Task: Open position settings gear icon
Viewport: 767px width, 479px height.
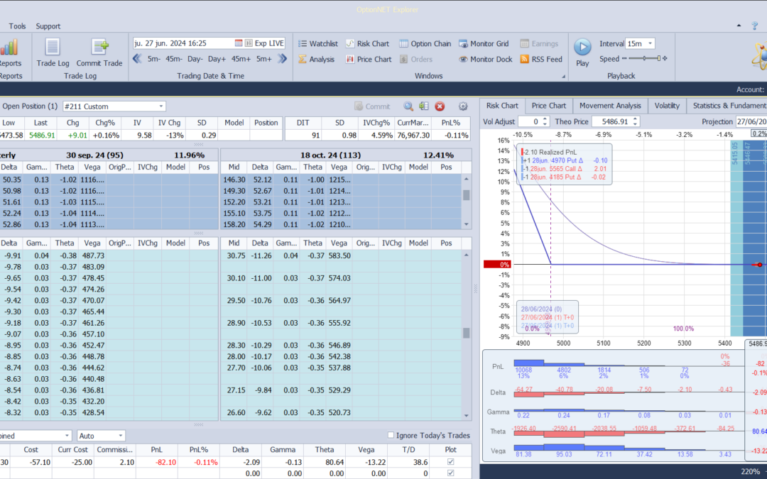Action: [x=463, y=106]
